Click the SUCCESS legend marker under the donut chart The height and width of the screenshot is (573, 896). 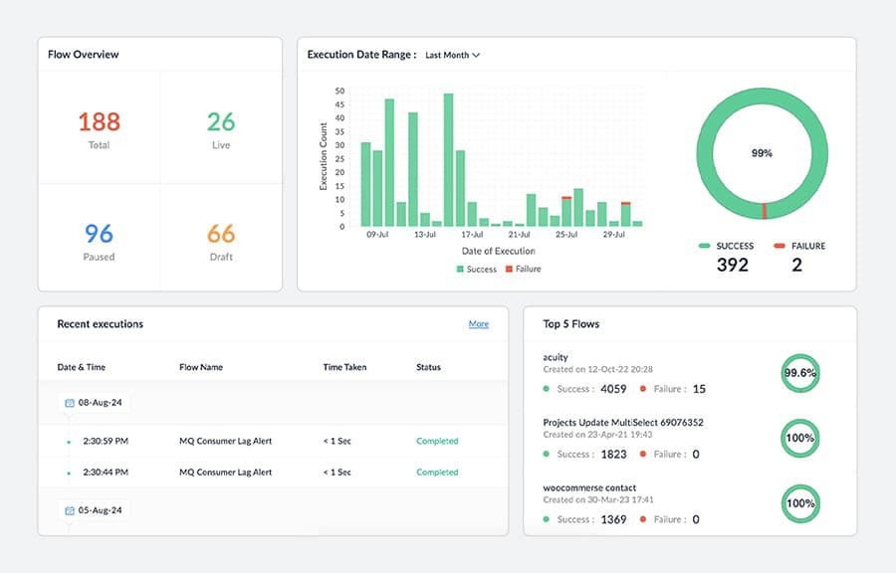(702, 246)
